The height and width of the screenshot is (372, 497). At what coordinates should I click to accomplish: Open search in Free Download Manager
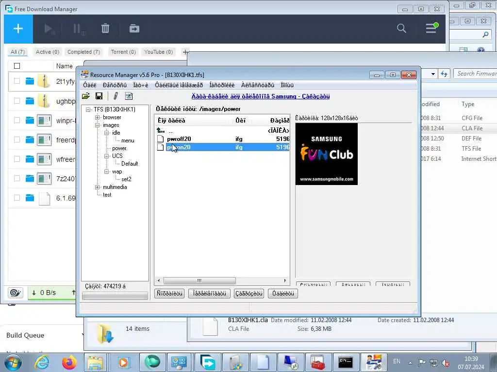(401, 28)
